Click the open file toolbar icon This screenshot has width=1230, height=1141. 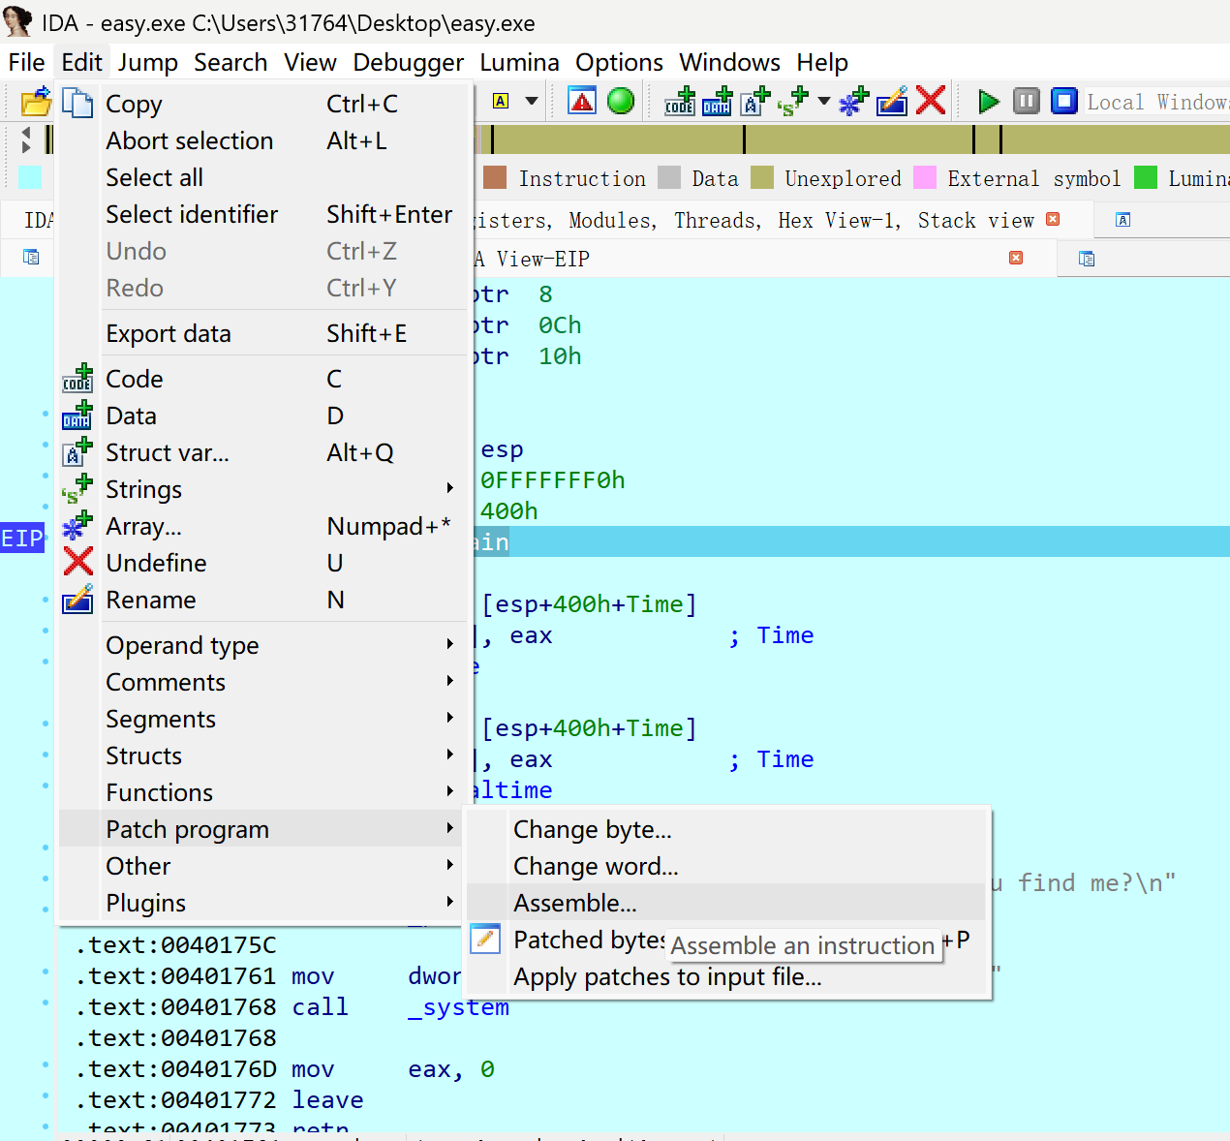coord(36,102)
